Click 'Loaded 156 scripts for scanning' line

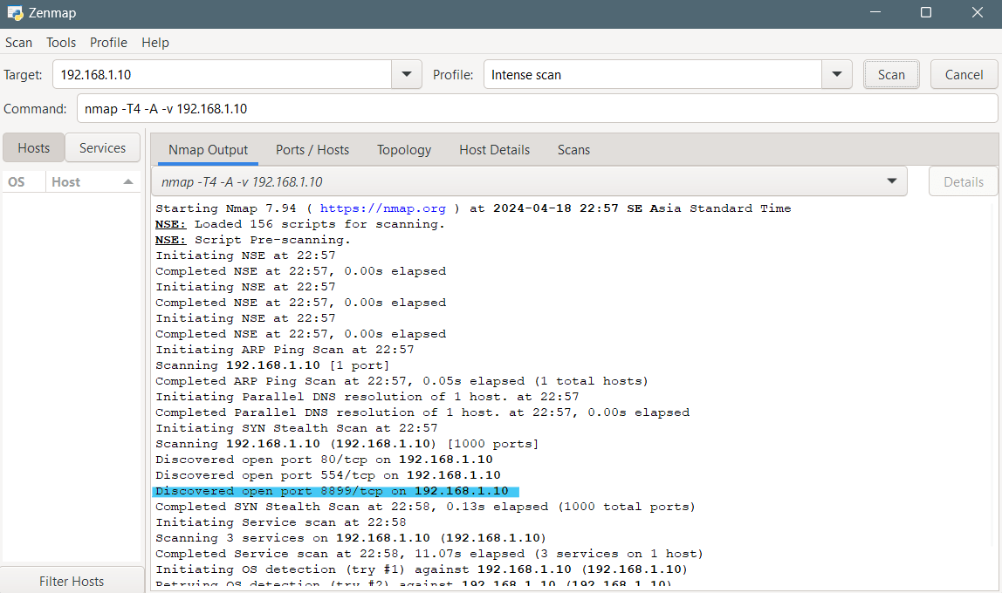(x=299, y=224)
